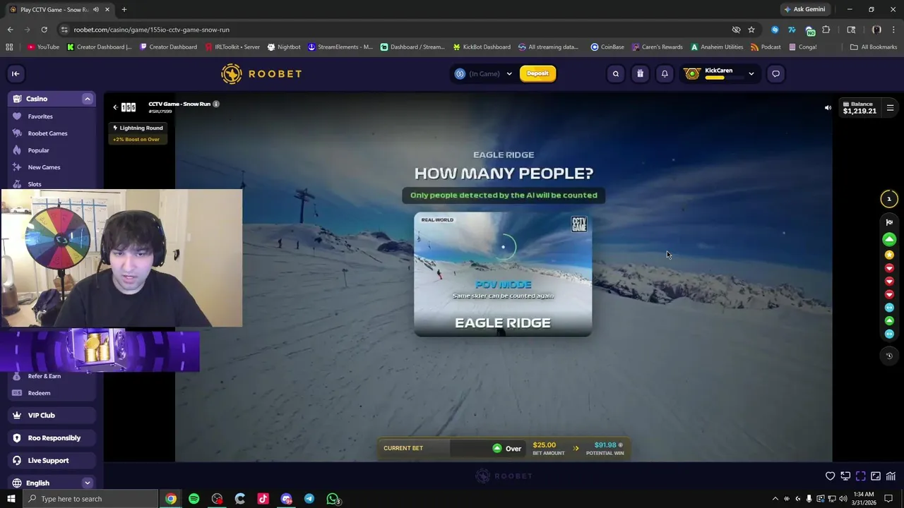Click the Roobet logo
904x508 pixels.
click(x=261, y=73)
